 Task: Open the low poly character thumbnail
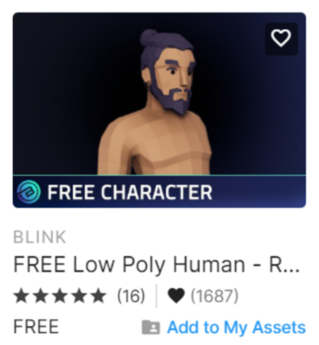pyautogui.click(x=159, y=110)
